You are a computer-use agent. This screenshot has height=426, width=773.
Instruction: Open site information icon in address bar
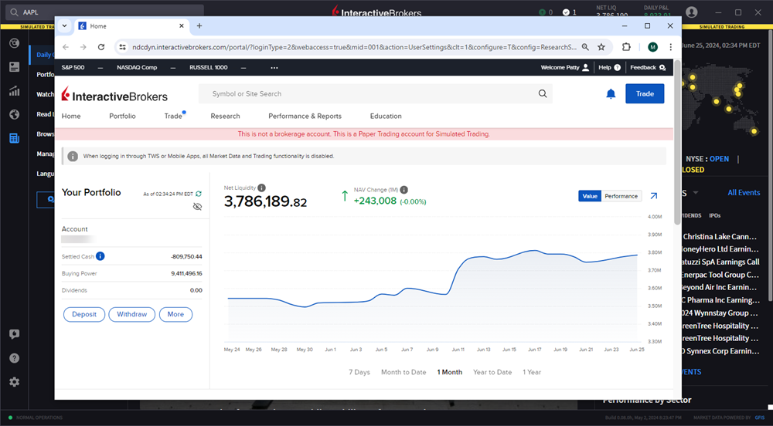(122, 47)
